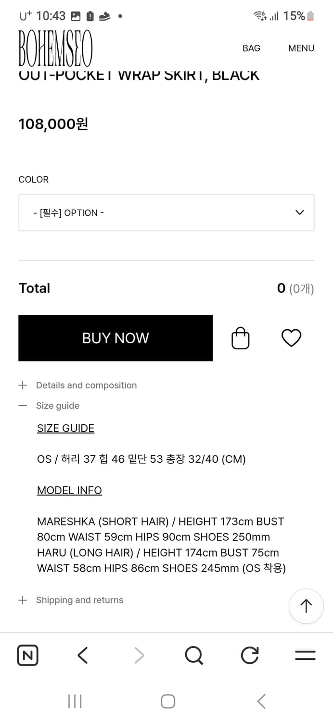Click the underlined SIZE GUIDE link

click(65, 428)
